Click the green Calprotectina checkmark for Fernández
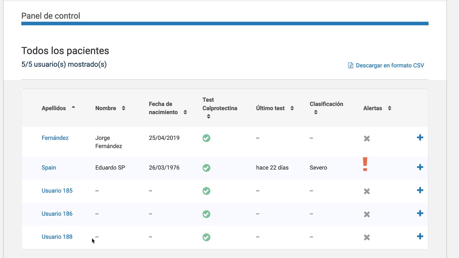This screenshot has height=258, width=459. pyautogui.click(x=206, y=138)
